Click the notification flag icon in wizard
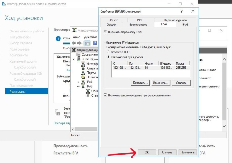 [x=57, y=112]
